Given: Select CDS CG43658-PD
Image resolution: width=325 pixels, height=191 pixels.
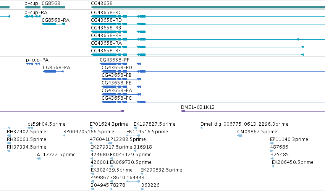Looking at the screenshot, I should [x=213, y=71].
